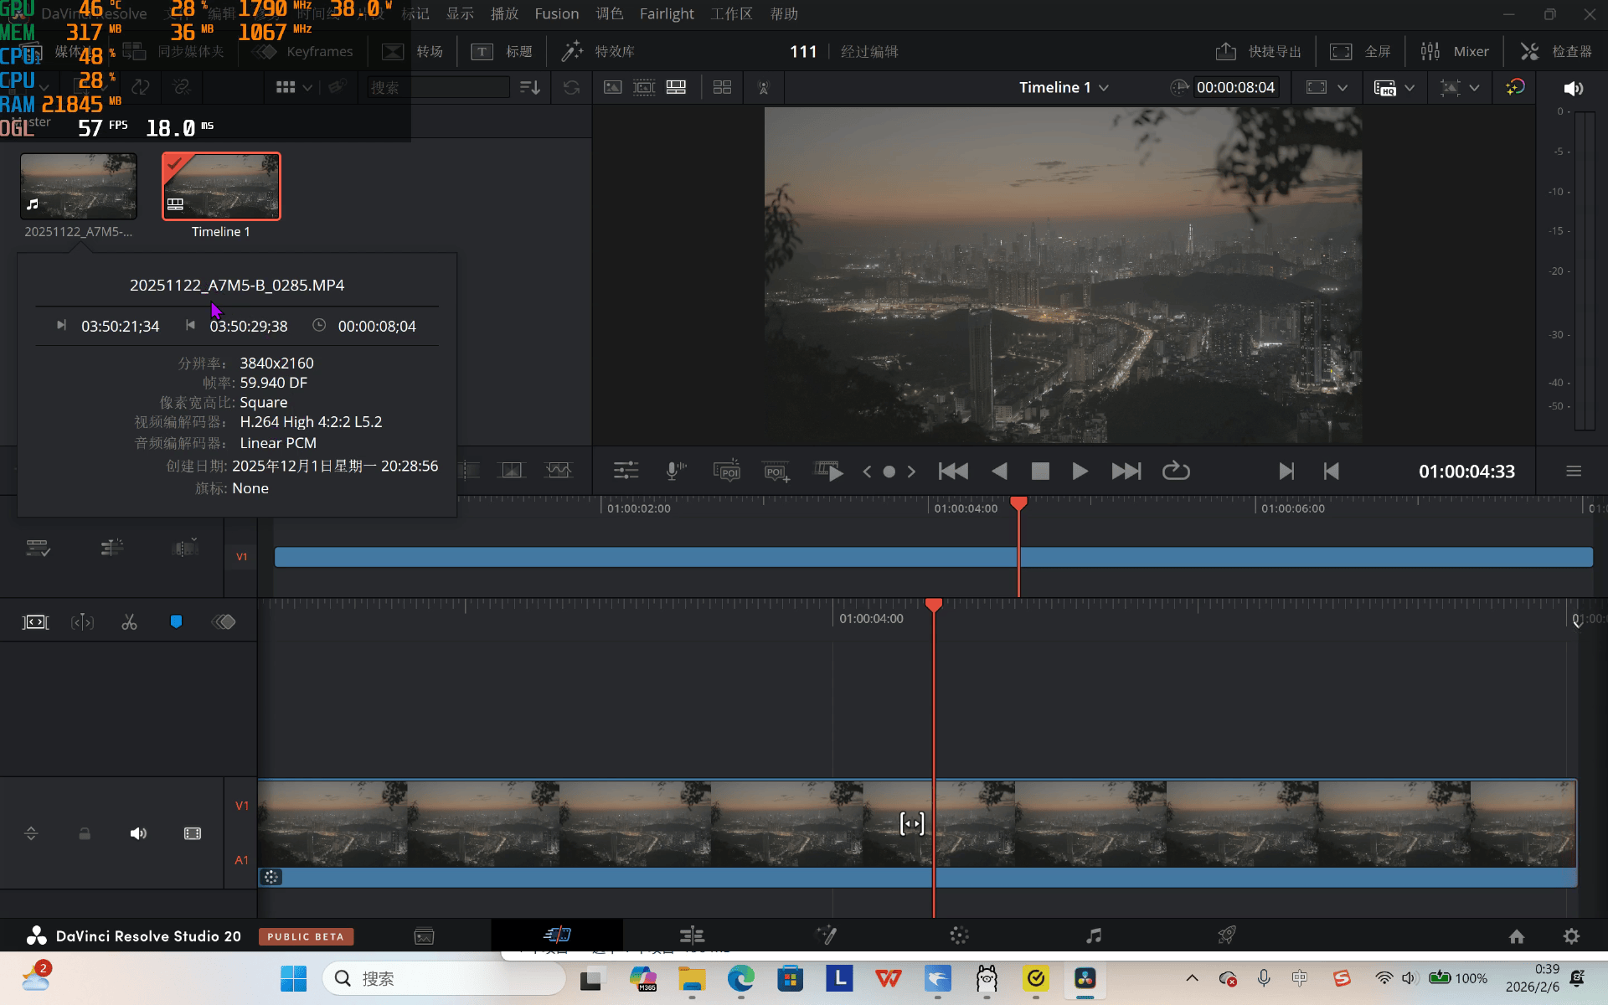The width and height of the screenshot is (1608, 1005).
Task: Open the audio Mixer panel
Action: point(1455,52)
